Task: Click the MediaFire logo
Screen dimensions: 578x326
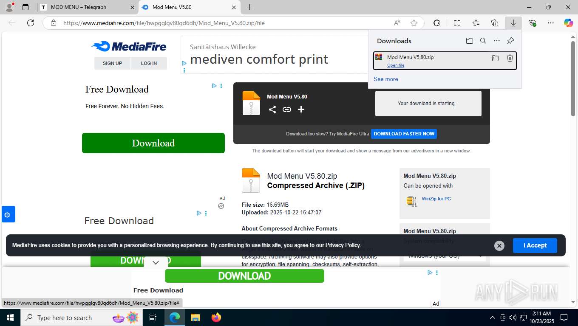Action: pos(129,46)
